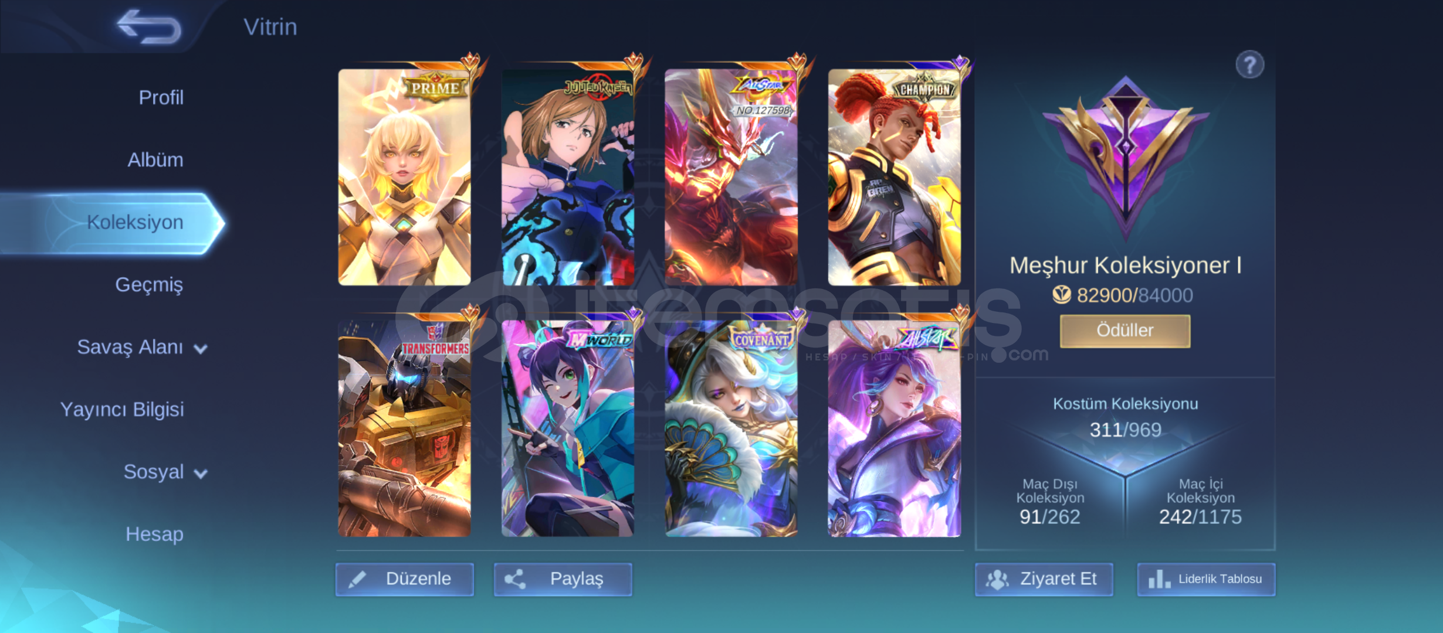Screen dimensions: 1443x633
Task: Select the PRIME skin card
Action: (404, 177)
